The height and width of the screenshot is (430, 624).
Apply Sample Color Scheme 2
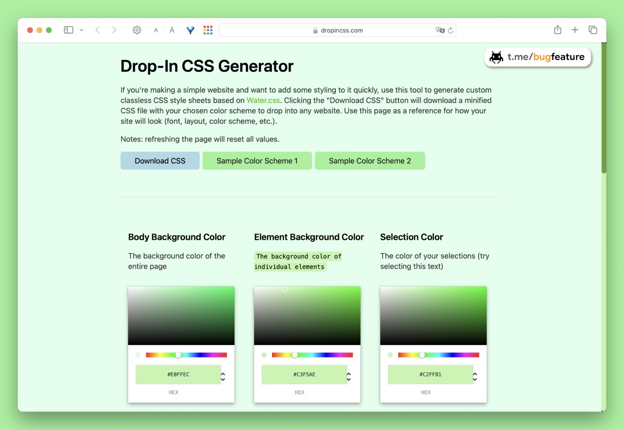tap(370, 161)
